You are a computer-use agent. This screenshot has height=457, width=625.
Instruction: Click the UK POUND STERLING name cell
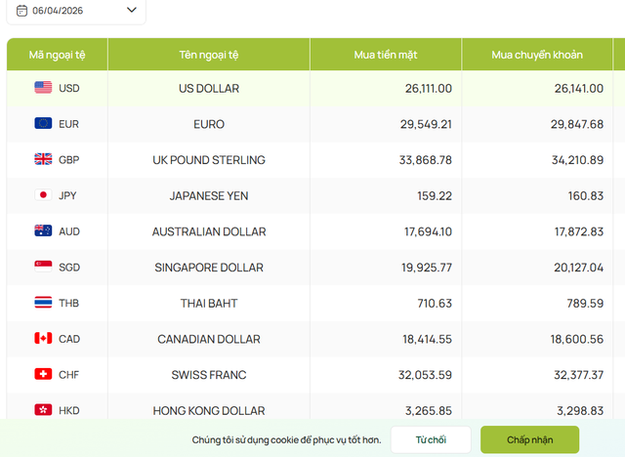click(x=209, y=160)
